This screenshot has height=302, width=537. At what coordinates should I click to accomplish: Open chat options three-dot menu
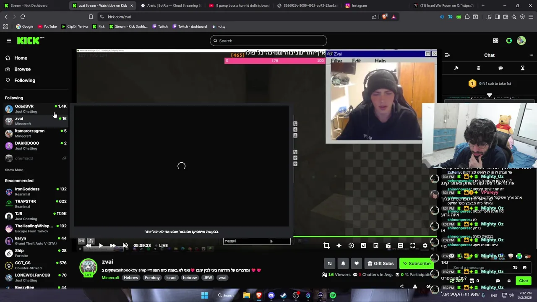[x=531, y=55]
